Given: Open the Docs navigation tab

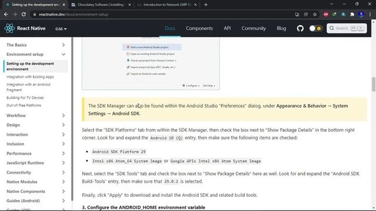Looking at the screenshot, I should (170, 28).
